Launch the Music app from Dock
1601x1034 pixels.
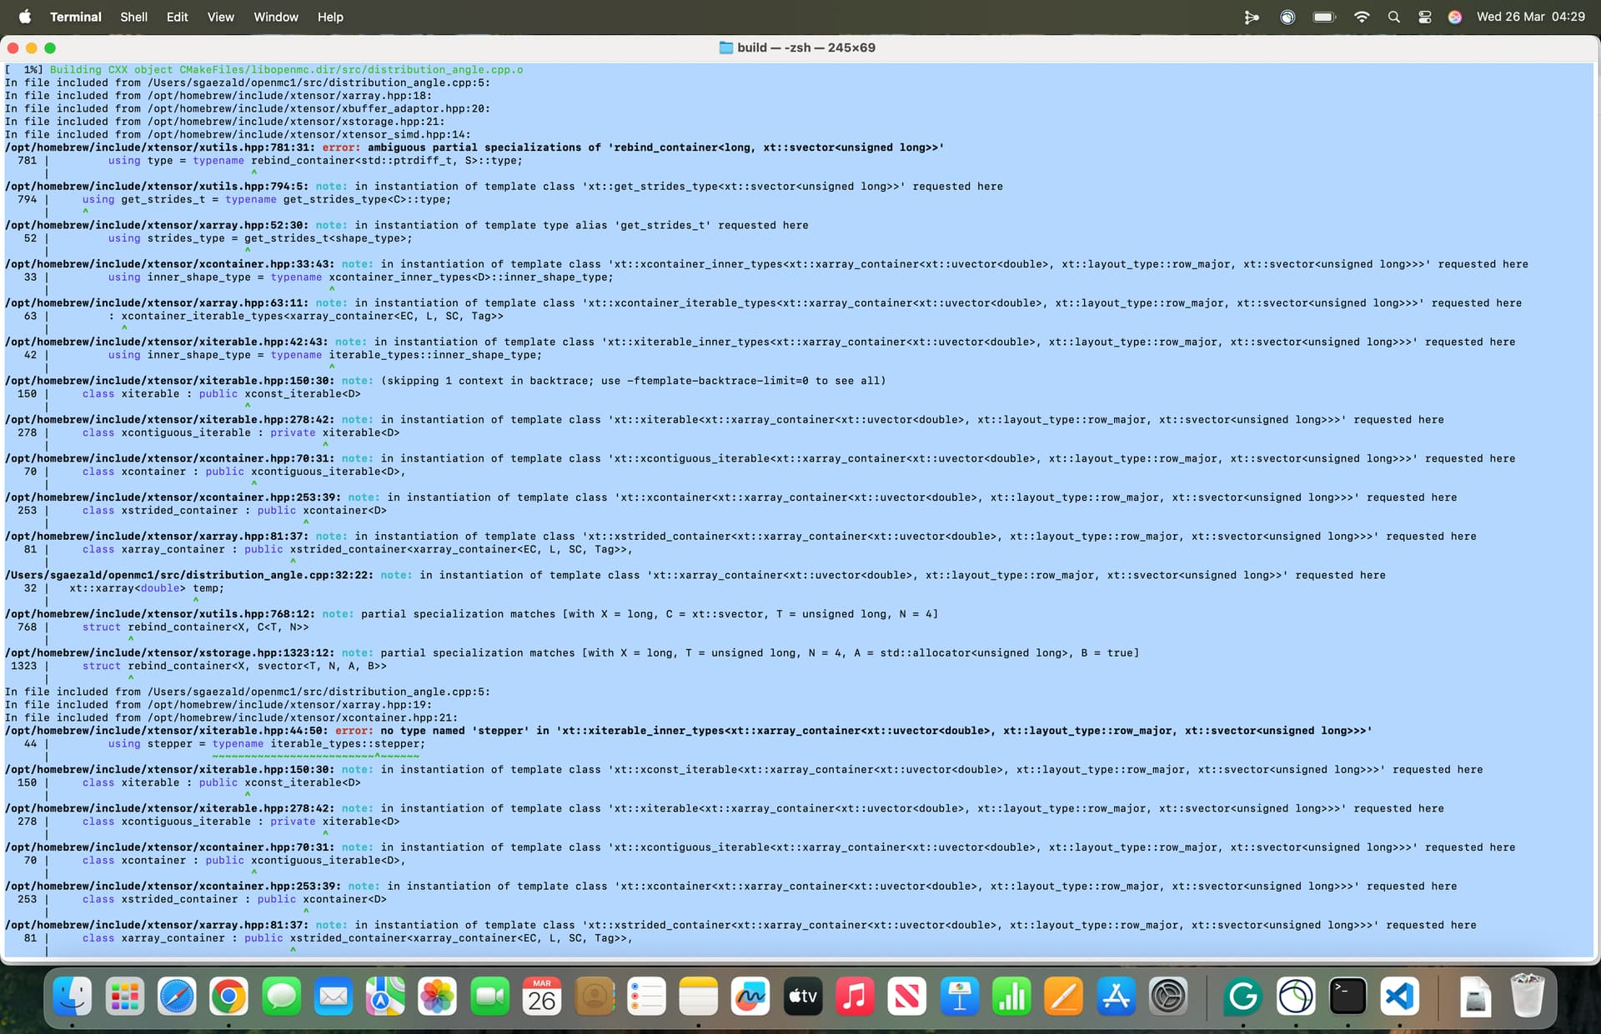click(x=855, y=997)
